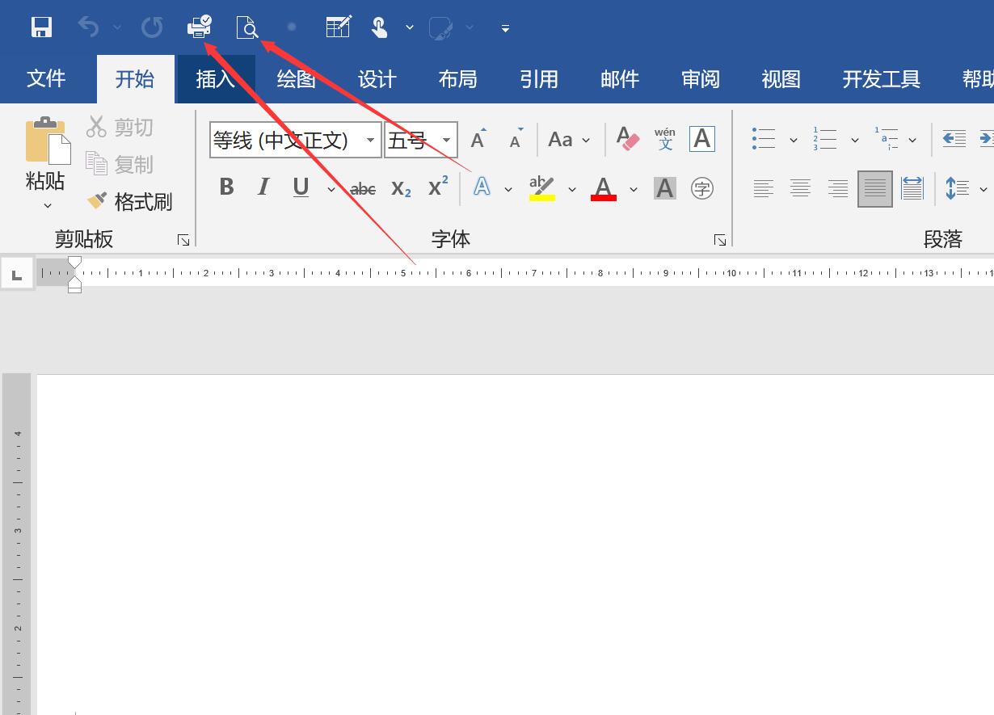Image resolution: width=994 pixels, height=715 pixels.
Task: Open the 剪贴板 dialog launcher
Action: 183,240
